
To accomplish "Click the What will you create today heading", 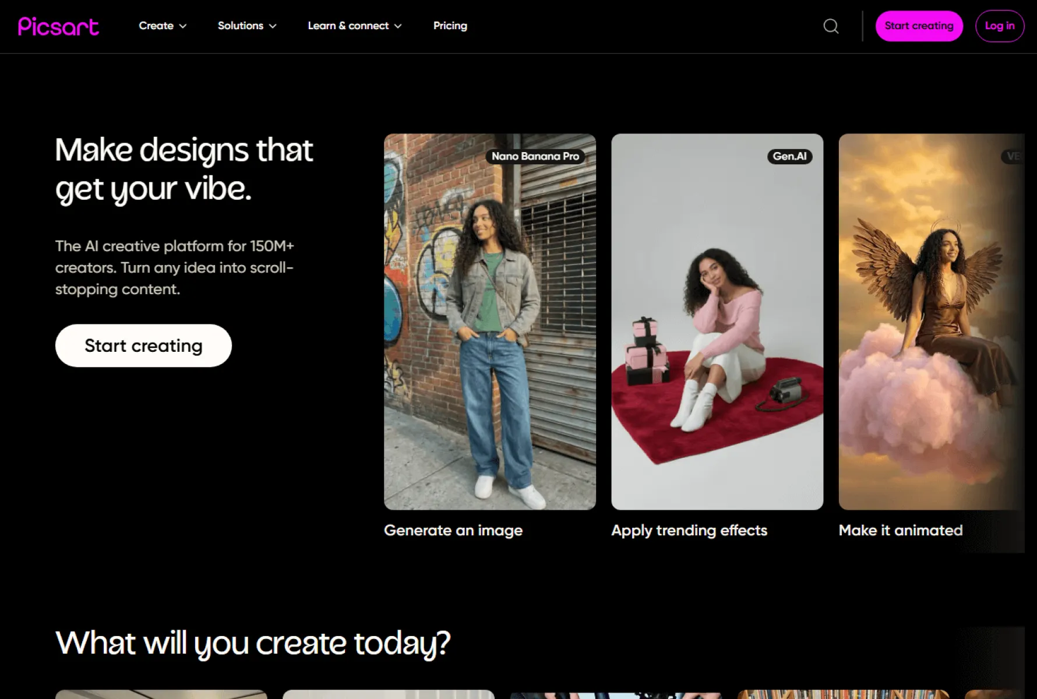I will coord(253,643).
